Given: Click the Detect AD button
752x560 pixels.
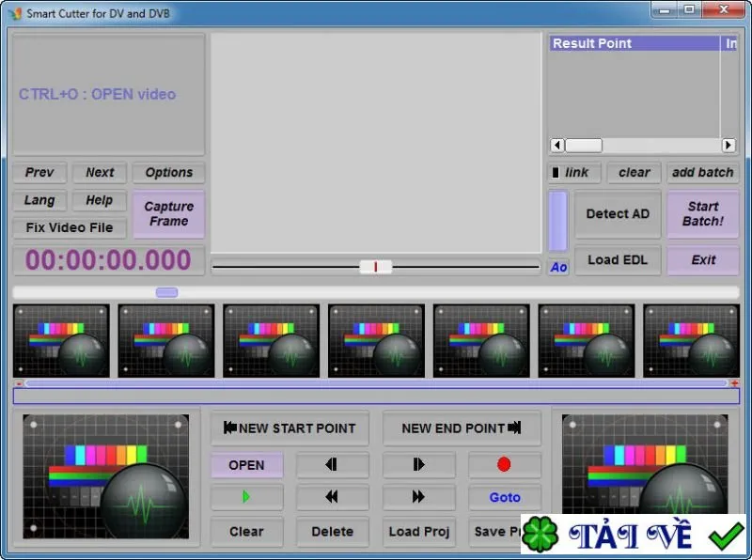Looking at the screenshot, I should coord(618,214).
